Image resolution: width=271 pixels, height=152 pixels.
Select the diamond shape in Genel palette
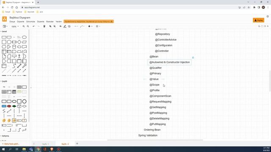point(19,42)
